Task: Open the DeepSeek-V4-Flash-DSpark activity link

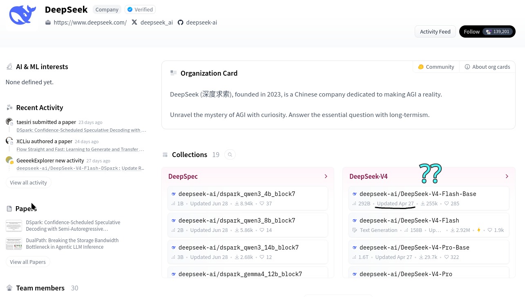Action: pyautogui.click(x=80, y=168)
